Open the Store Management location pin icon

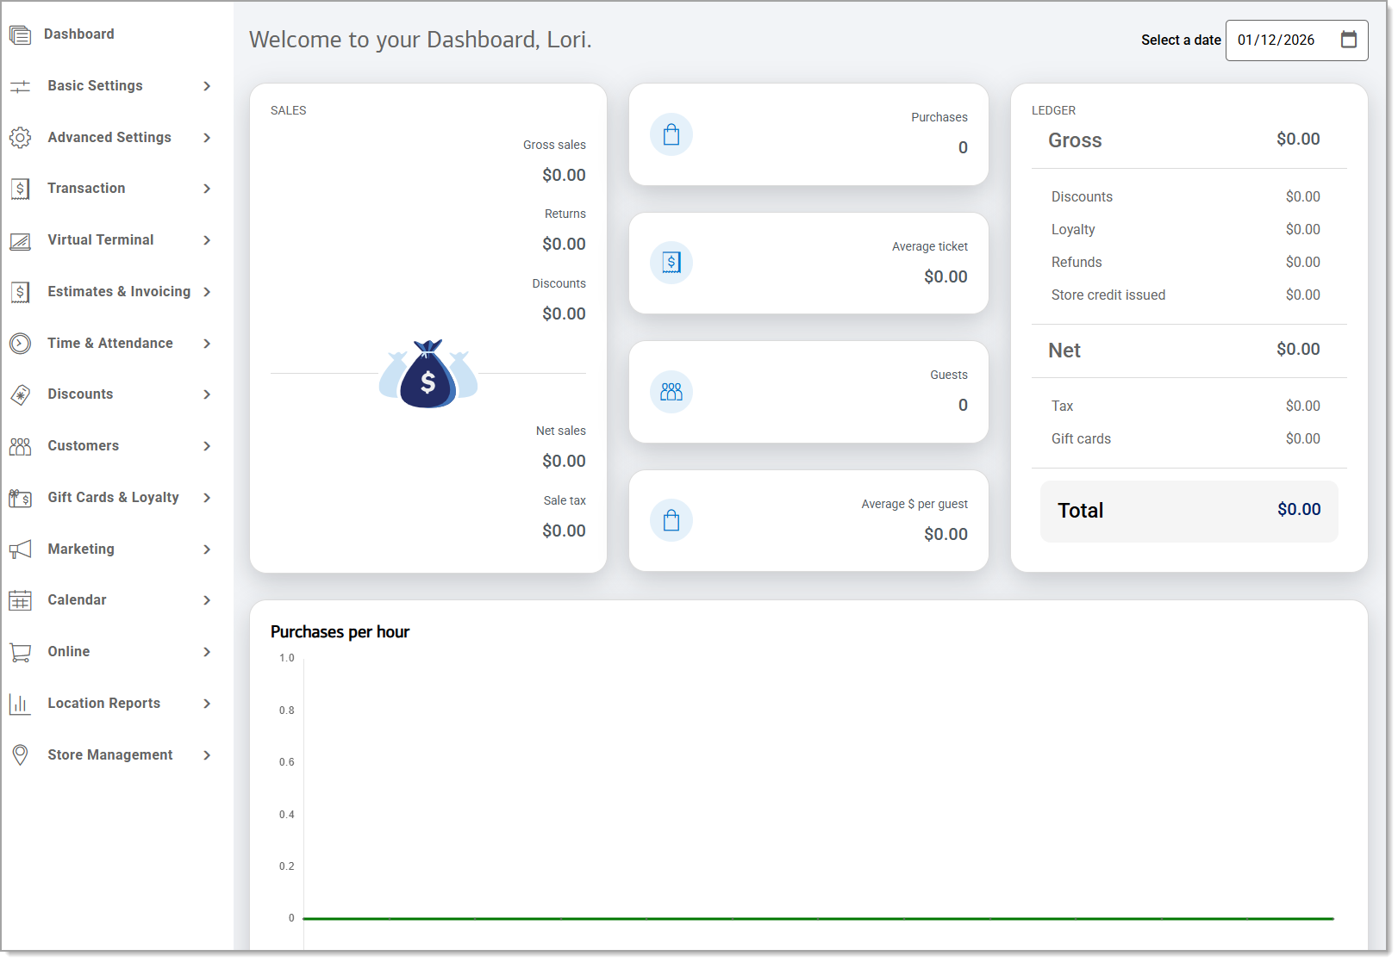tap(20, 754)
